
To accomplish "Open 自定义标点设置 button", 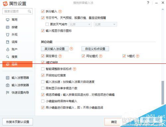I will (x=95, y=49).
